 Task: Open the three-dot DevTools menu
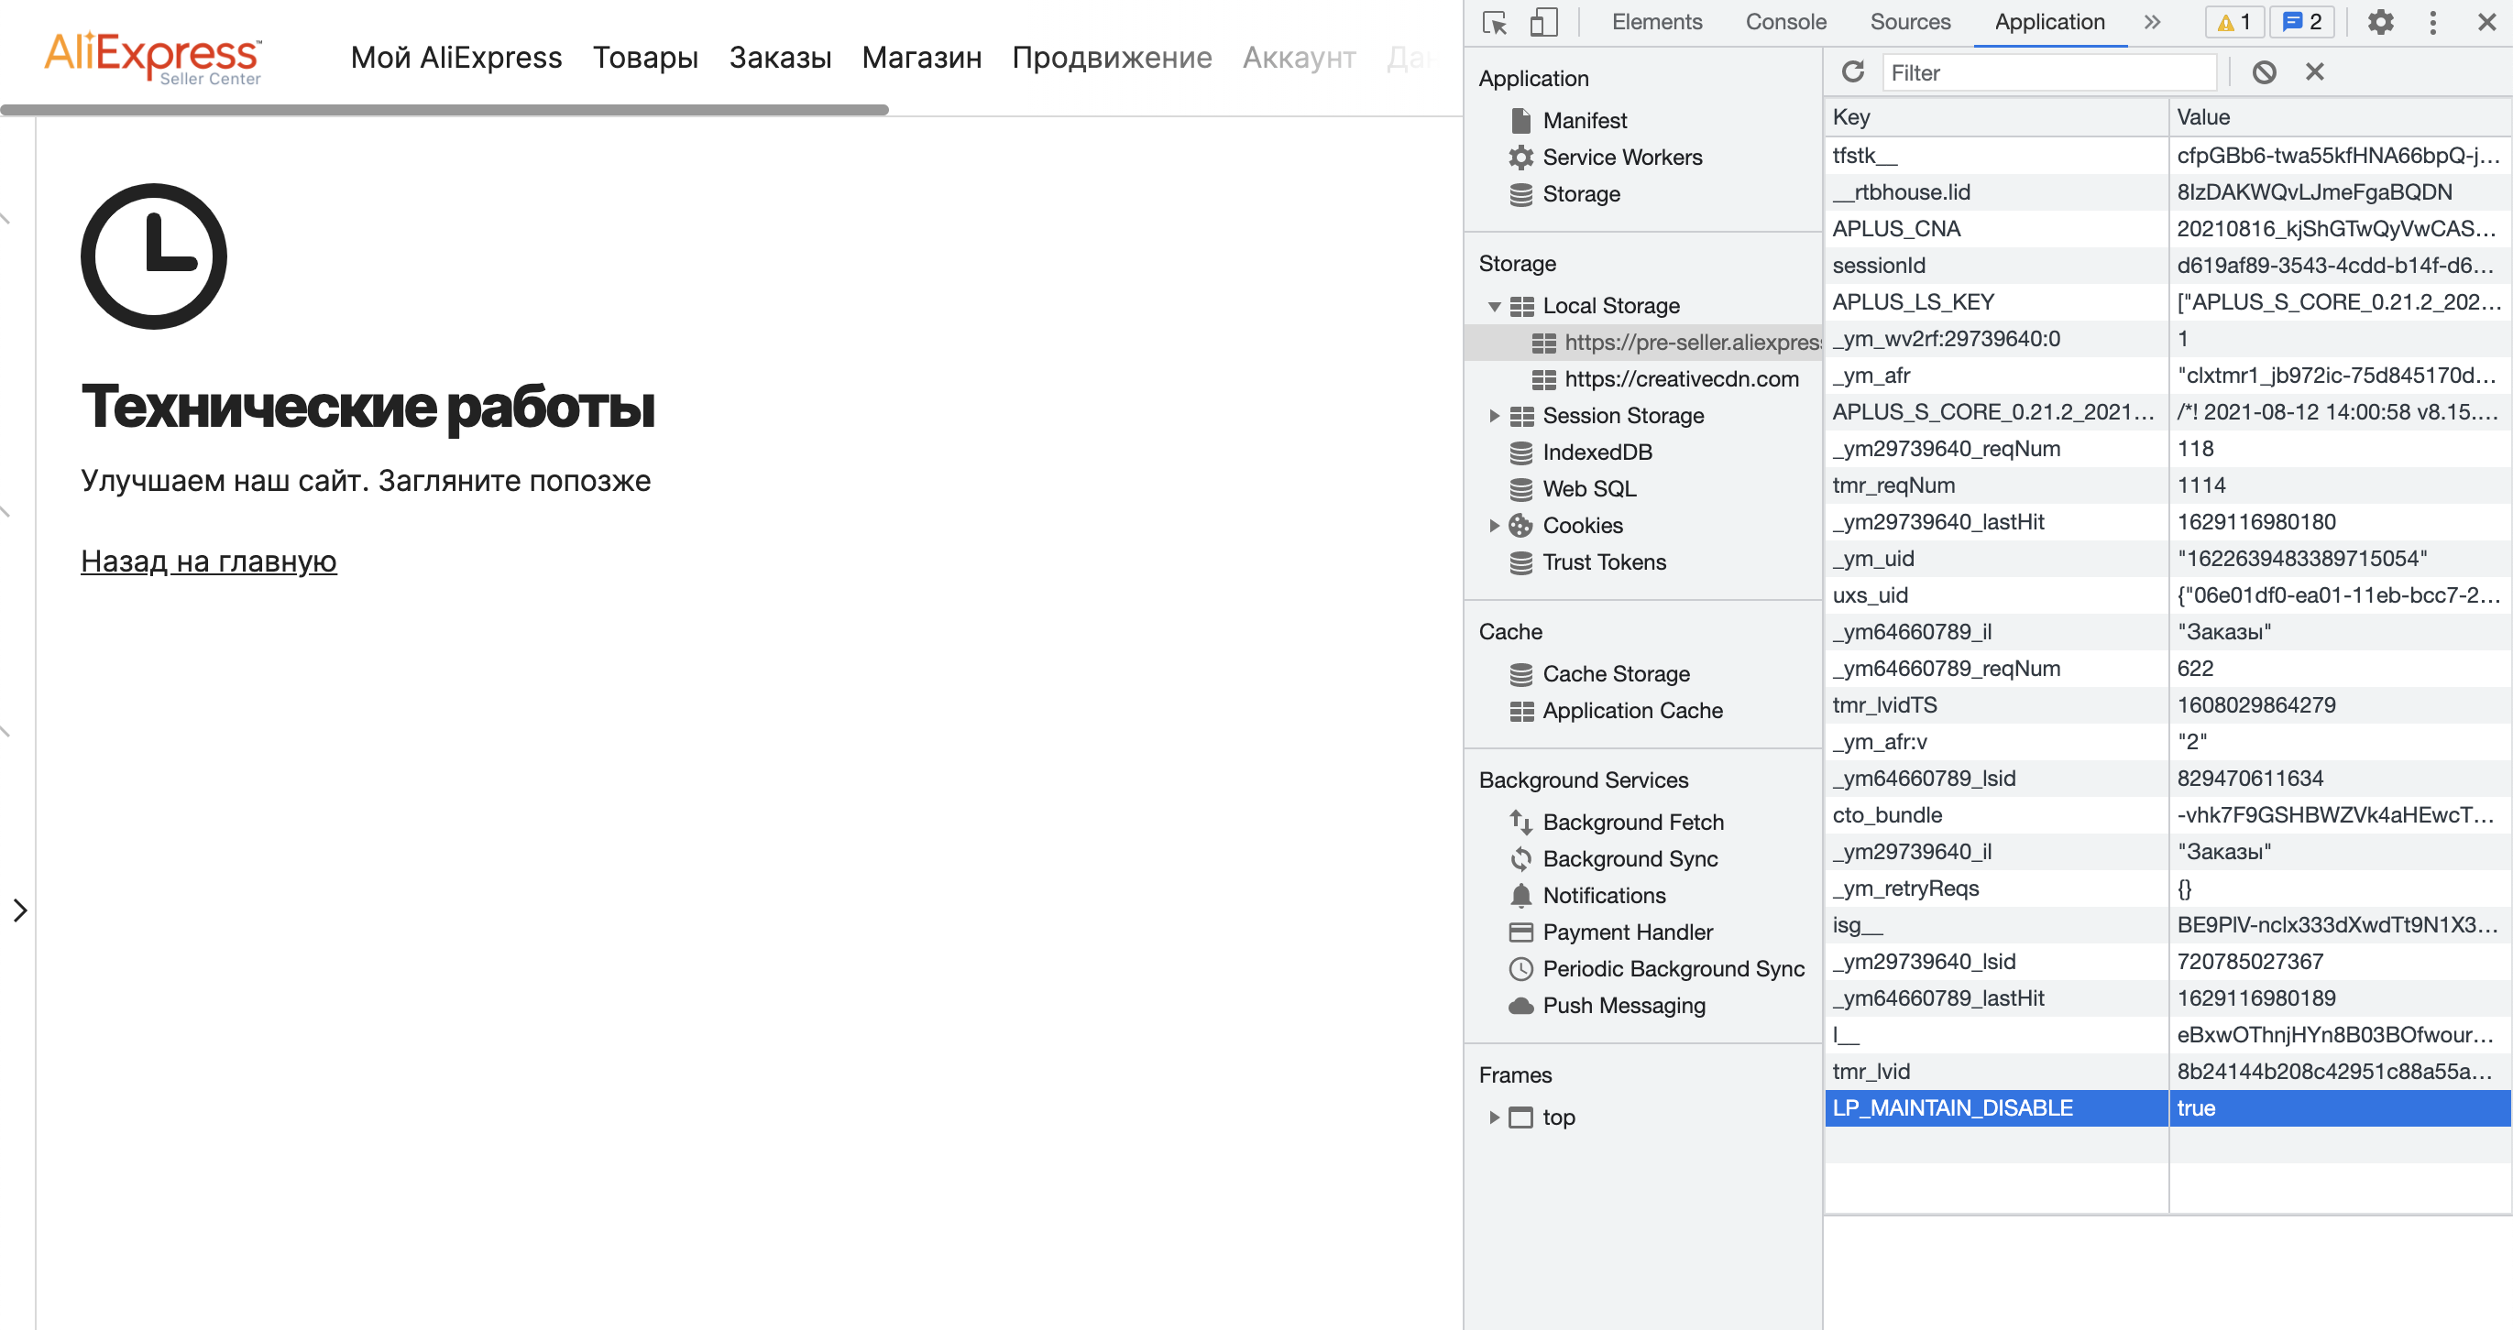coord(2433,21)
